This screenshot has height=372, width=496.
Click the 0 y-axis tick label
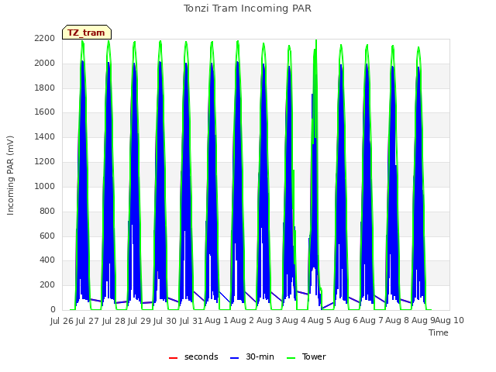coord(53,310)
